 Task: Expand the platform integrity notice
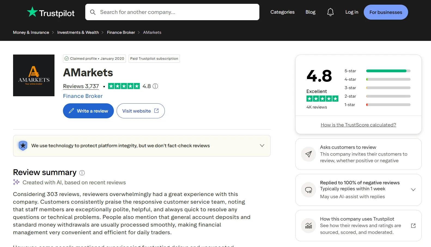tap(262, 146)
